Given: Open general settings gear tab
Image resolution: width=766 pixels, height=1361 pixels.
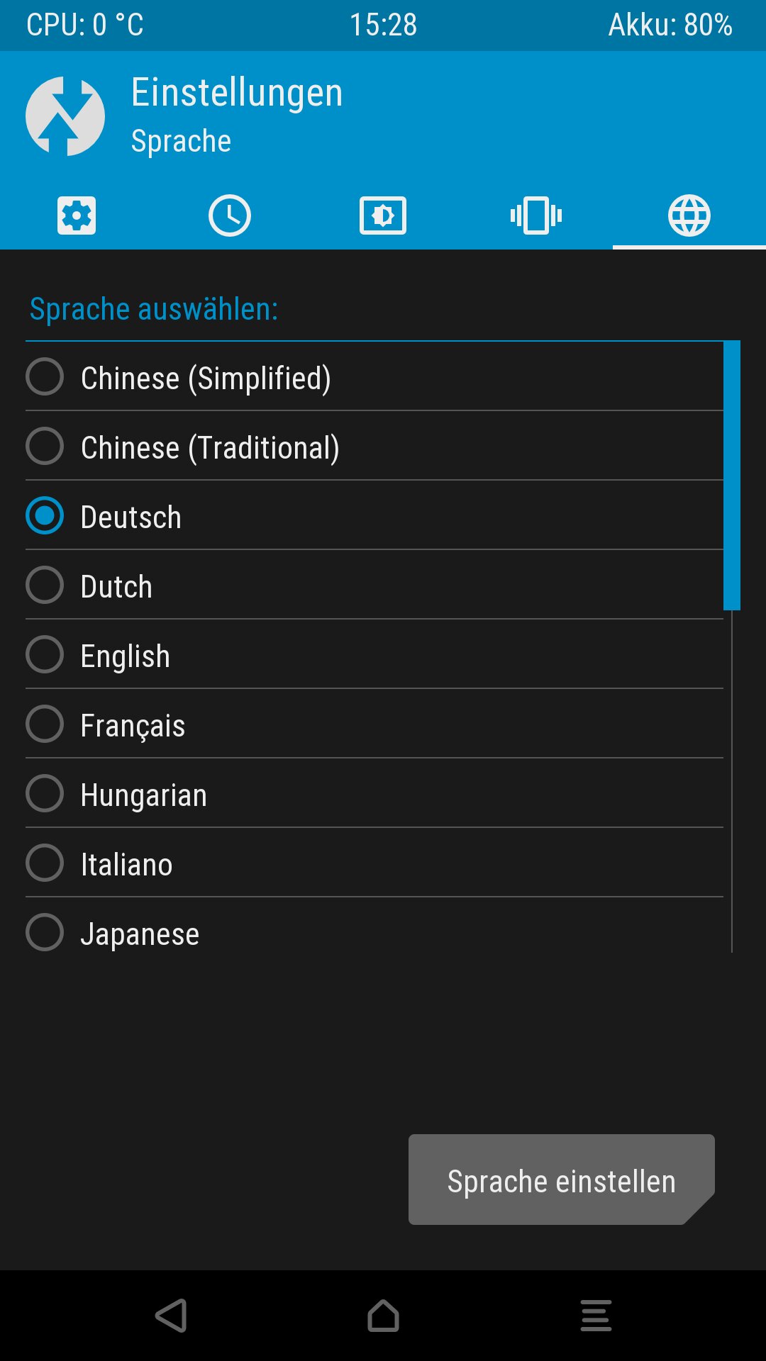Looking at the screenshot, I should [x=77, y=215].
